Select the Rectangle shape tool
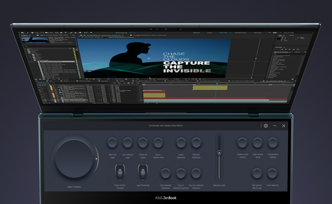Viewport: 332px width, 204px height. pyautogui.click(x=57, y=32)
